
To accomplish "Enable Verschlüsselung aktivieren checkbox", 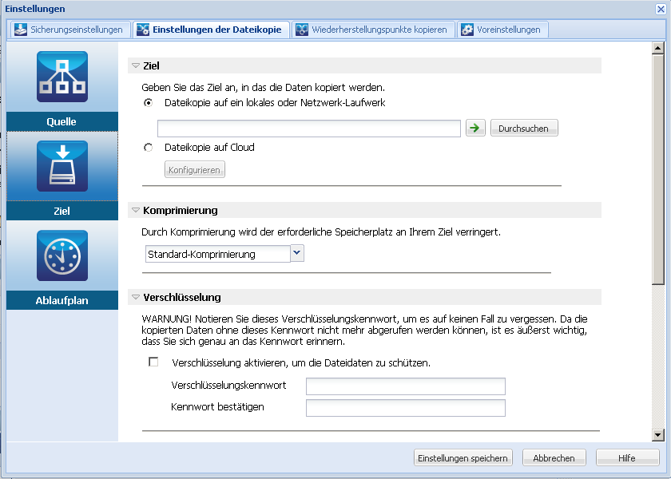I will [x=153, y=362].
